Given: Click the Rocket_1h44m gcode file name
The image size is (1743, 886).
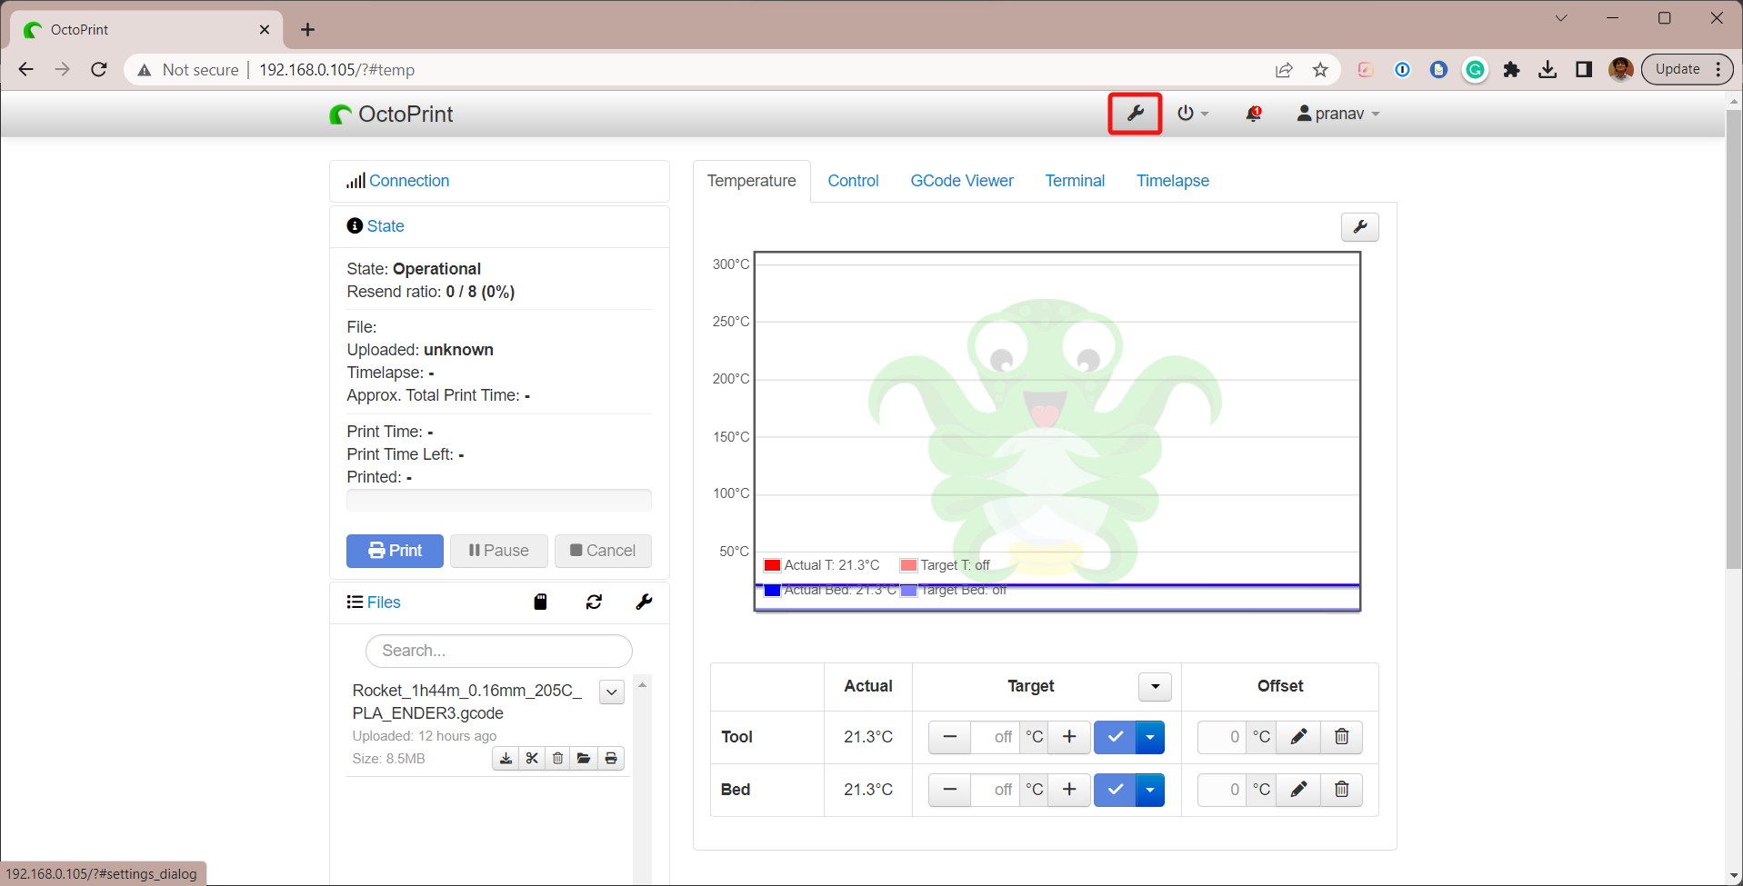Looking at the screenshot, I should (467, 702).
